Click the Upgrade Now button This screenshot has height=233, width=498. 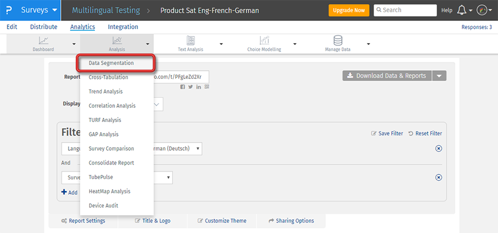348,10
